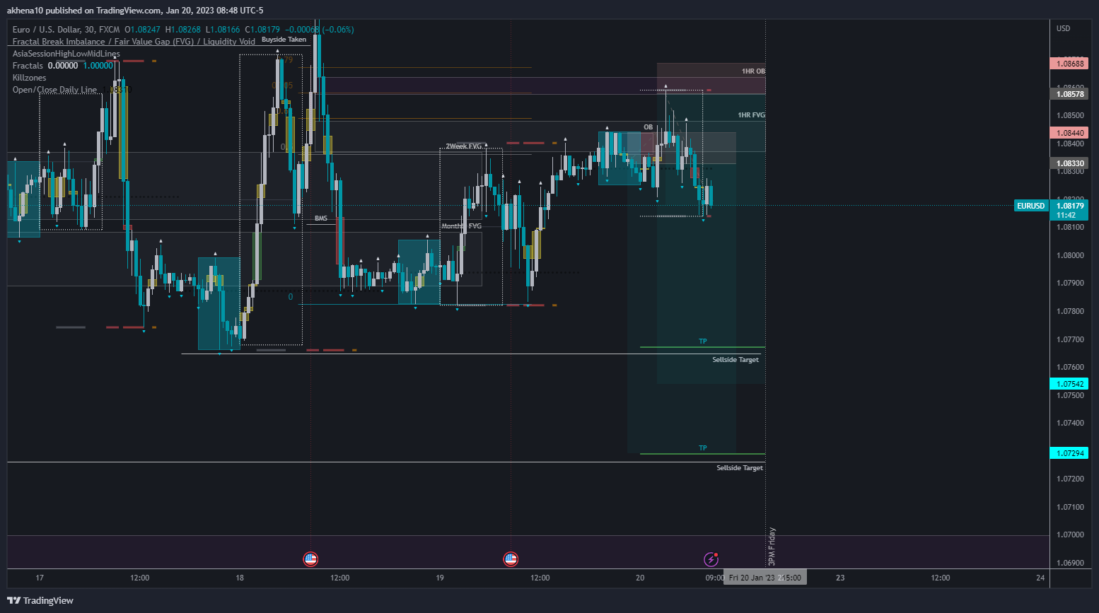This screenshot has width=1099, height=613.
Task: Click the akhena10 published header text
Action: click(135, 11)
